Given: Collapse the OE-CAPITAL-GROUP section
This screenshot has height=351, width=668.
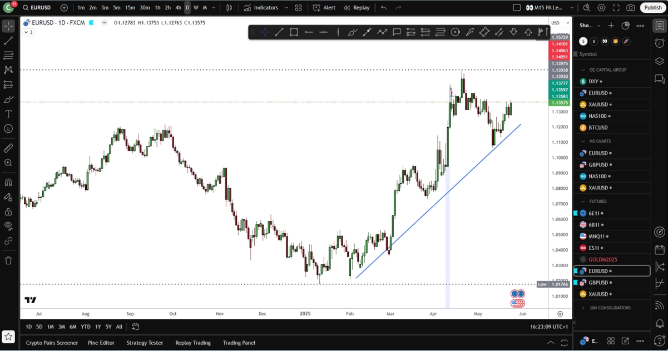Looking at the screenshot, I should tap(583, 70).
